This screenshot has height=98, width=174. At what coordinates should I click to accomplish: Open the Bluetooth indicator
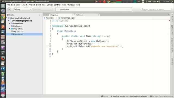tap(146, 1)
